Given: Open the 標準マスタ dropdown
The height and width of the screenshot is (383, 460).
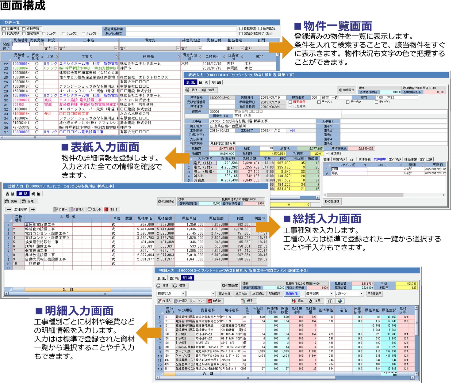Looking at the screenshot, I should pos(183,294).
